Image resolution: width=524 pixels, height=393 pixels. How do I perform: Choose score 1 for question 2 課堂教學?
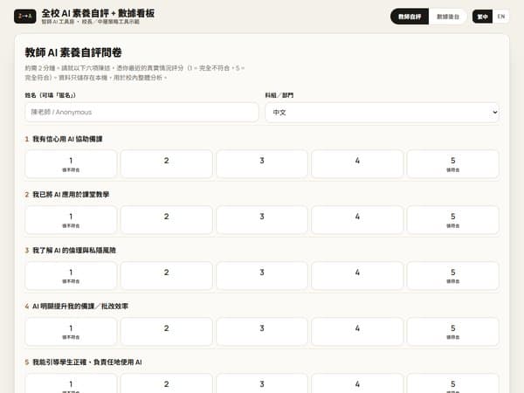coord(71,220)
